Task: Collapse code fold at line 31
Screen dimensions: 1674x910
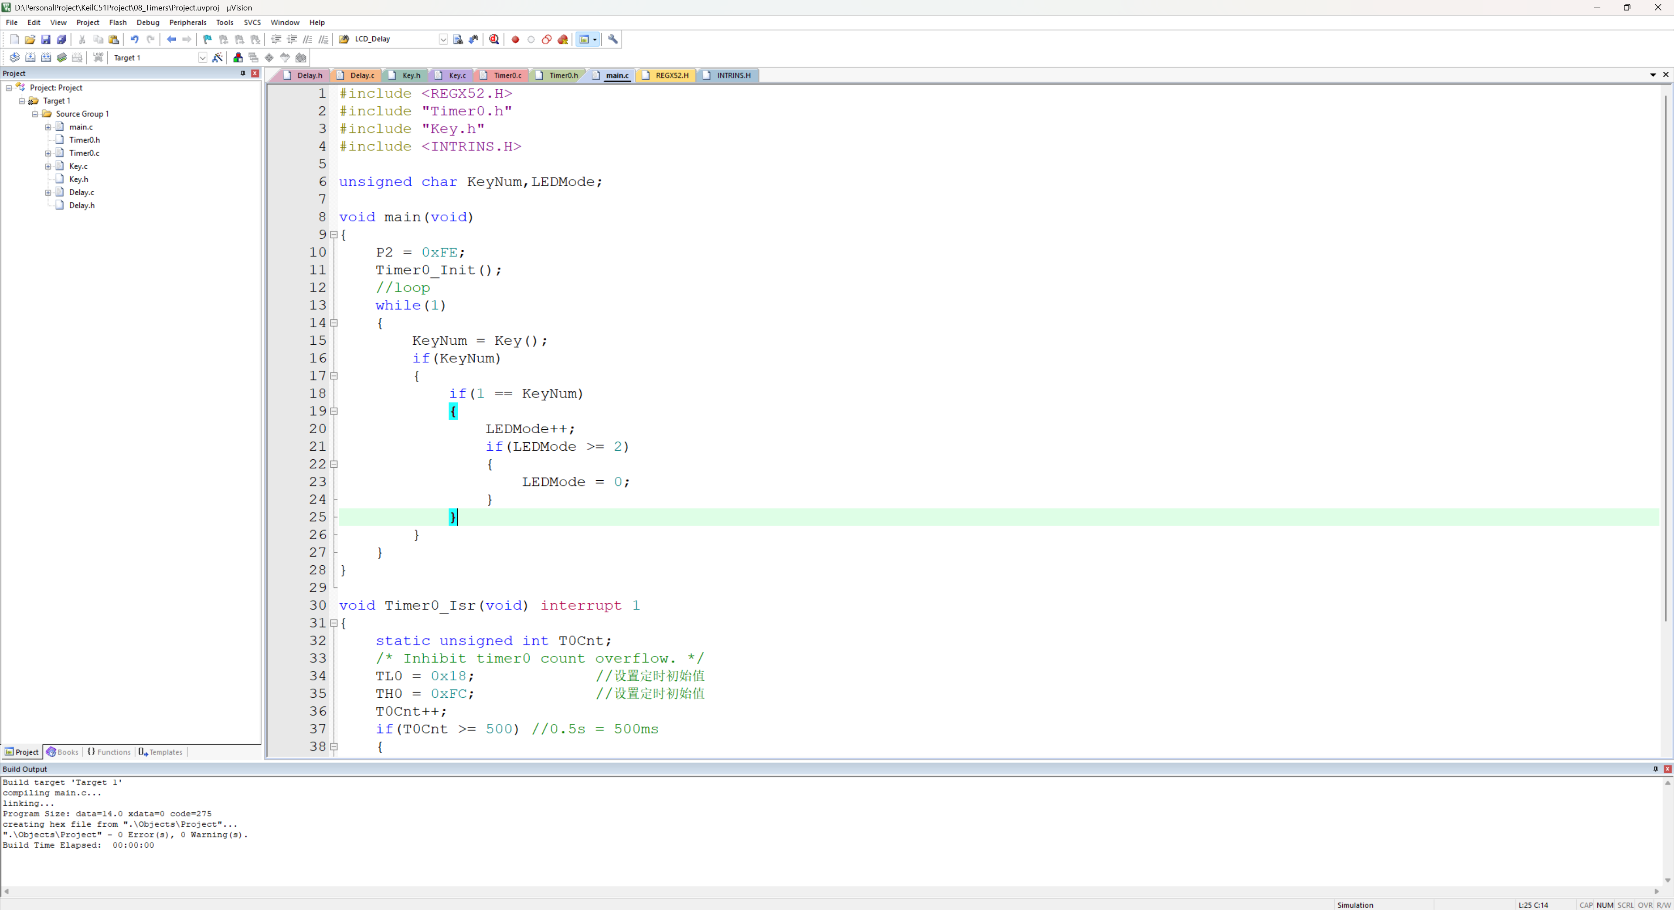Action: (334, 623)
